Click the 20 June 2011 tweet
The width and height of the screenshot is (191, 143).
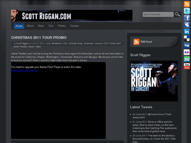[154, 139]
